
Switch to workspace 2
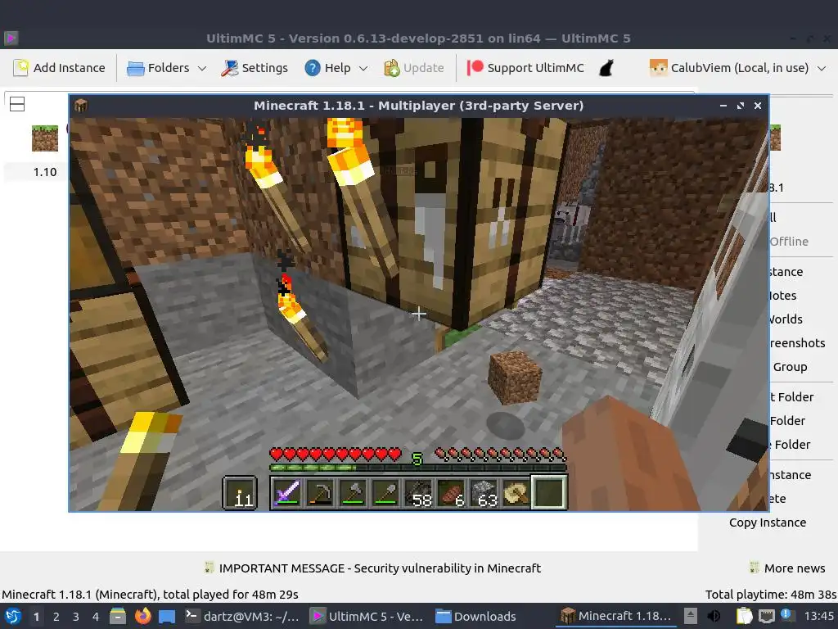point(56,617)
